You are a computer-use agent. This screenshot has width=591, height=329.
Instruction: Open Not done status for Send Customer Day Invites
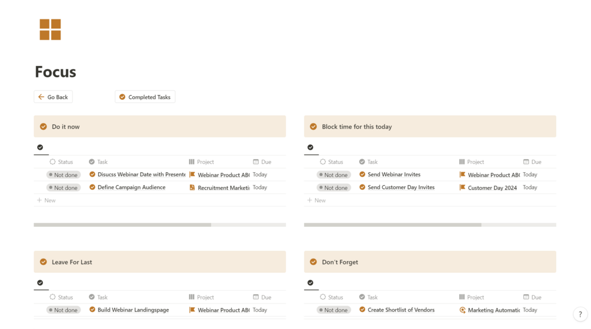point(333,188)
